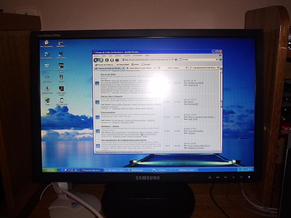Open the 7800gt VS 7600gt topic link
The height and width of the screenshot is (218, 291).
[x=196, y=83]
